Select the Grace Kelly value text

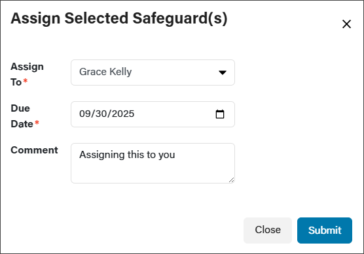[105, 72]
